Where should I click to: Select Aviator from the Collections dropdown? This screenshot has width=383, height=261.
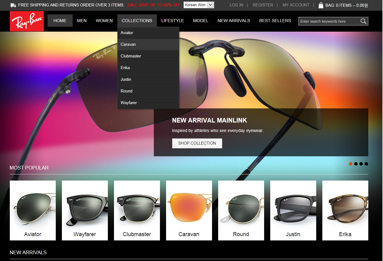coord(148,33)
